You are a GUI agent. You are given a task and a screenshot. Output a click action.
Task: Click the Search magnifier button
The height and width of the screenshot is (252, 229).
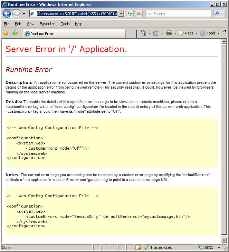tap(217, 14)
